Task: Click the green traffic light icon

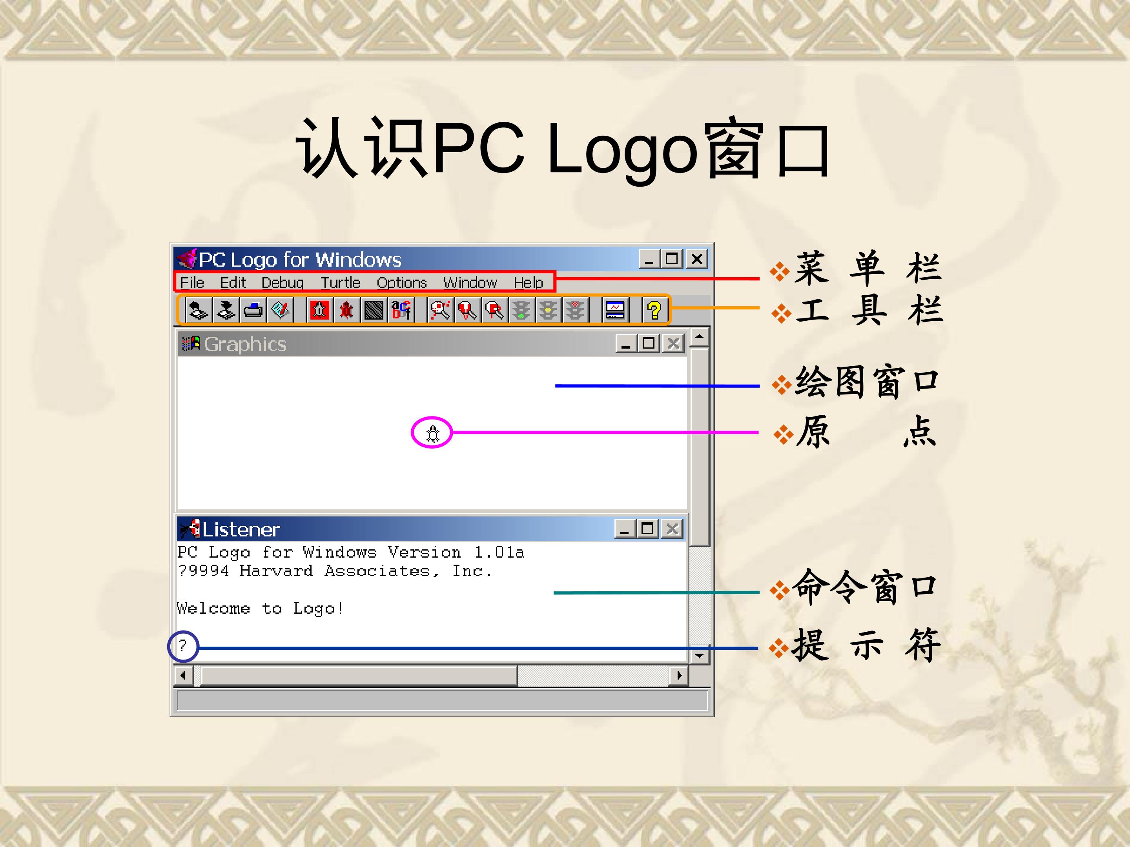Action: tap(521, 310)
